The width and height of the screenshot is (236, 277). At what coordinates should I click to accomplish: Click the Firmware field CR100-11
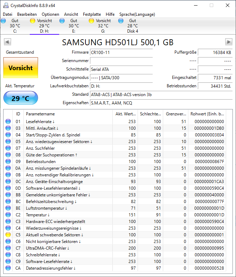point(121,53)
